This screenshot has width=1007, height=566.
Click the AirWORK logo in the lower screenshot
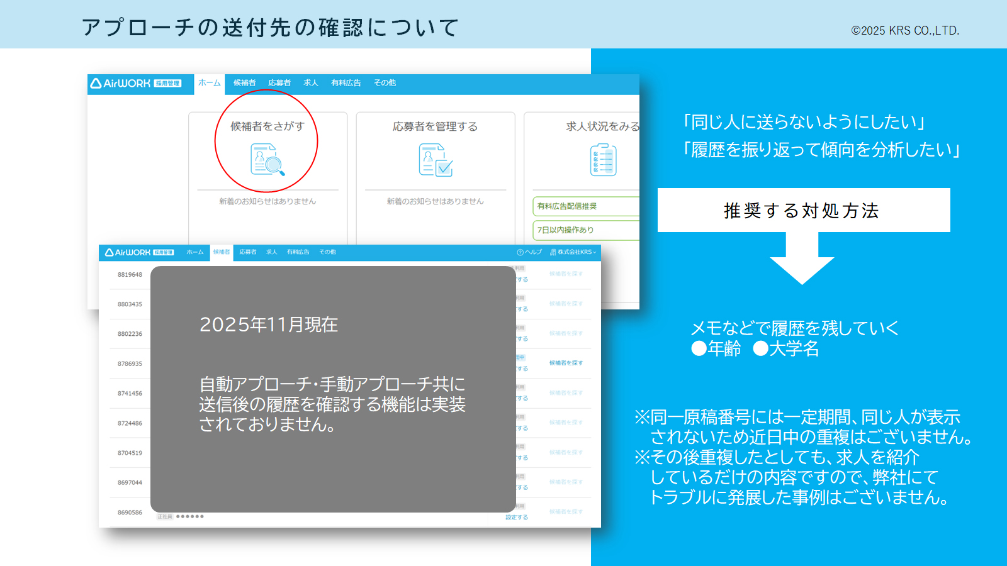[128, 252]
